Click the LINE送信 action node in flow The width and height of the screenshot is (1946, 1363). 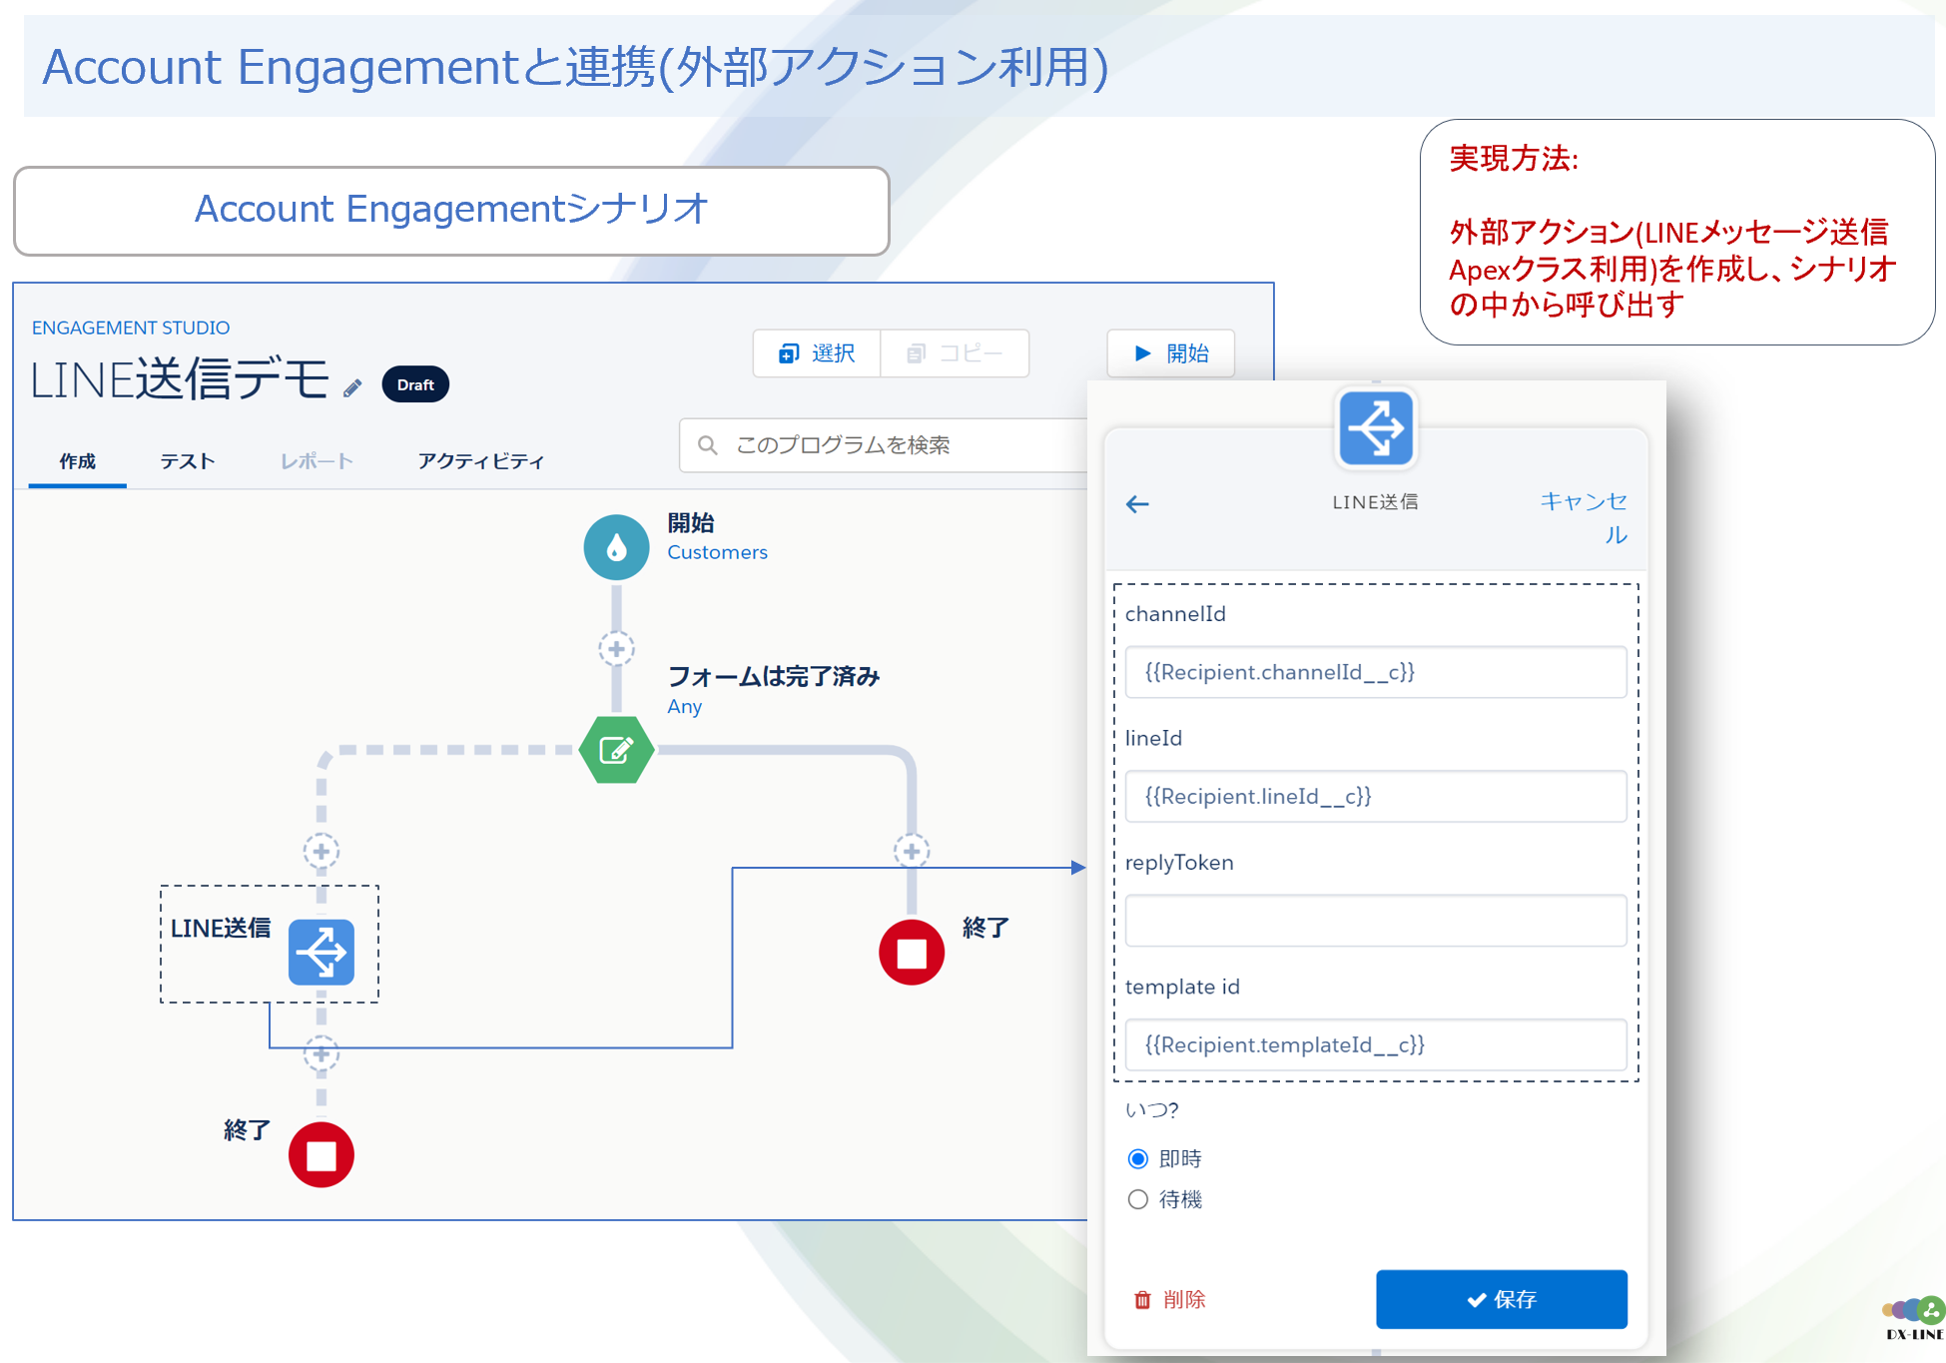(321, 952)
